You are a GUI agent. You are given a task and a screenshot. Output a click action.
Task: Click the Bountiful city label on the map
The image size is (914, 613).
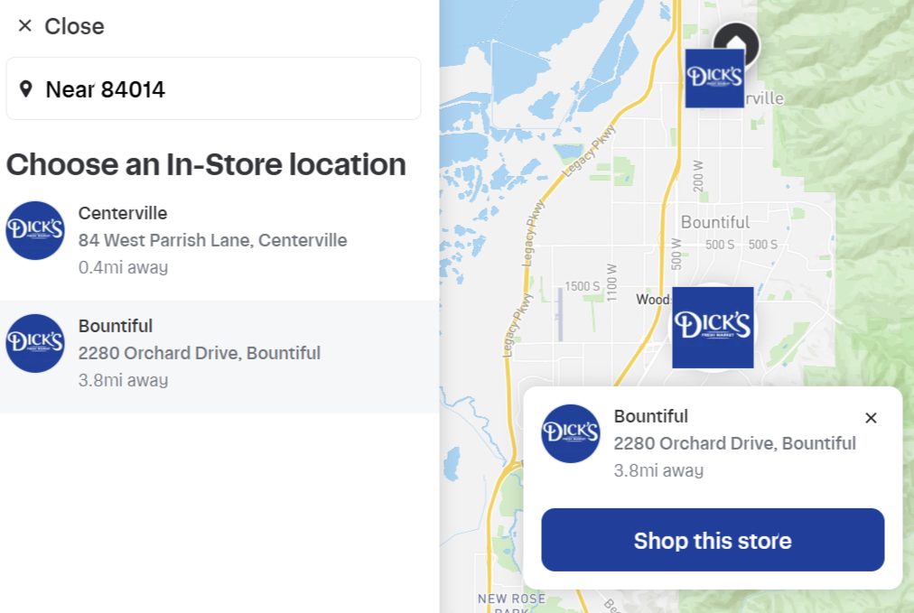tap(714, 222)
